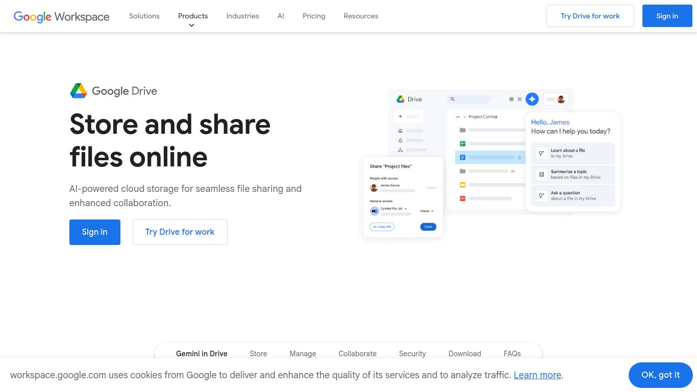Viewport: 697px width, 392px height.
Task: Select the Gemini in Drive tab
Action: [202, 353]
